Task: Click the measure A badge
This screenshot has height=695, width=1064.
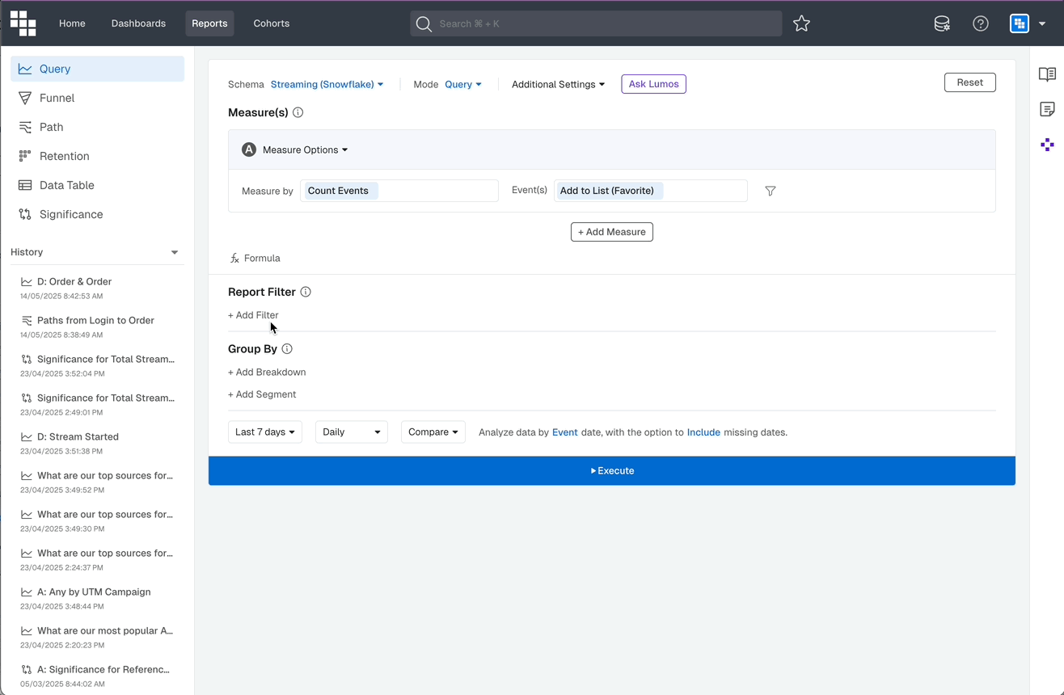Action: pyautogui.click(x=249, y=150)
